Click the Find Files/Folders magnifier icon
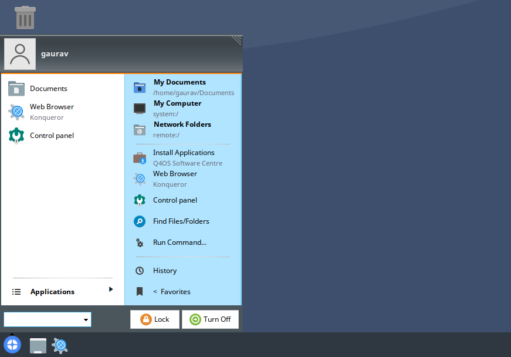This screenshot has width=511, height=357. pos(140,221)
